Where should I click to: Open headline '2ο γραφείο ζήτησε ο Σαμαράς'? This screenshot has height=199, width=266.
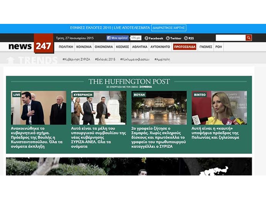159,137
